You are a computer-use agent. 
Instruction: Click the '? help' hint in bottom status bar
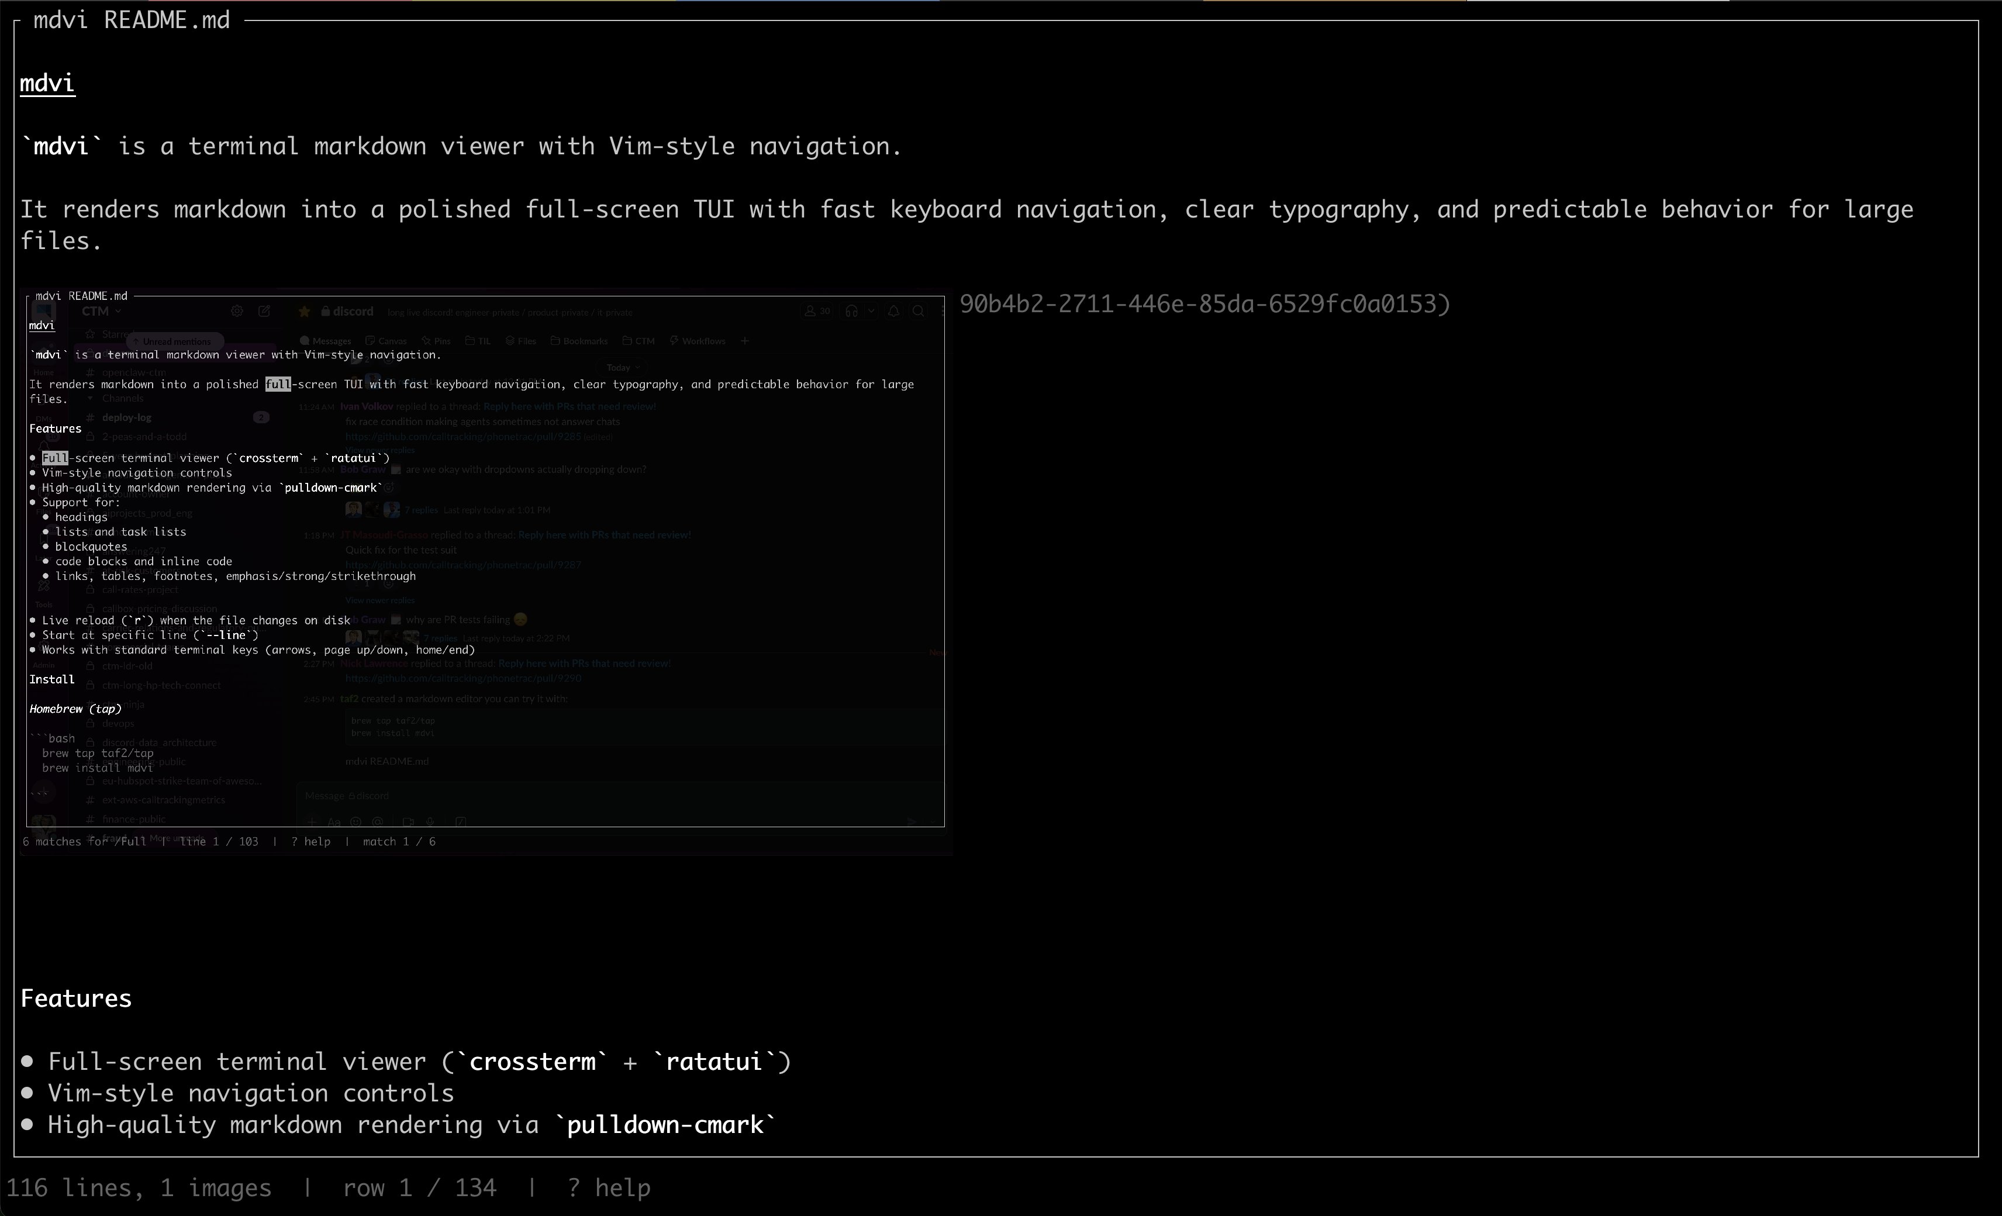click(x=609, y=1189)
